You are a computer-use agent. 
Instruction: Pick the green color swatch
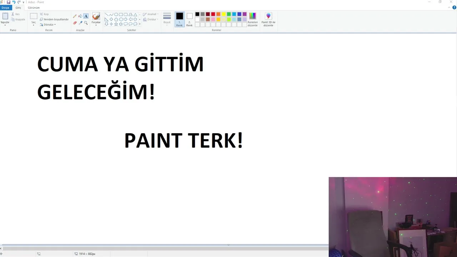point(229,14)
